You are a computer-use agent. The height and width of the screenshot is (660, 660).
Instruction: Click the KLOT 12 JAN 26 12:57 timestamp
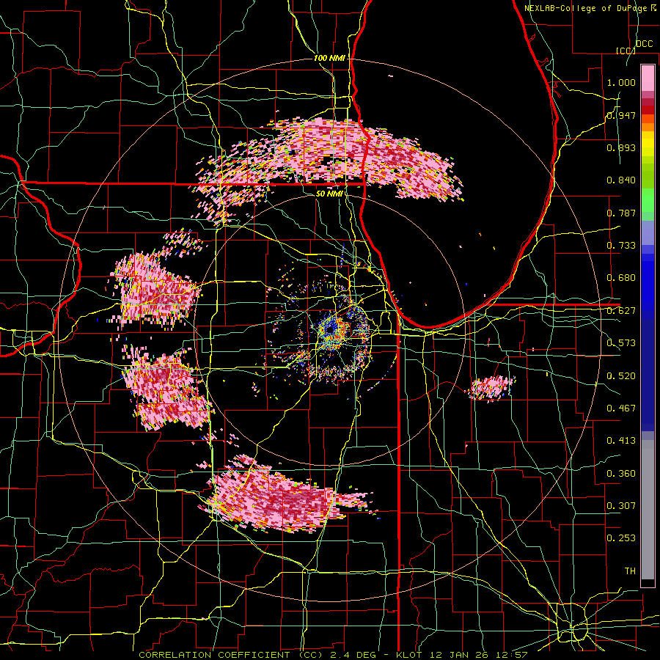pos(462,655)
